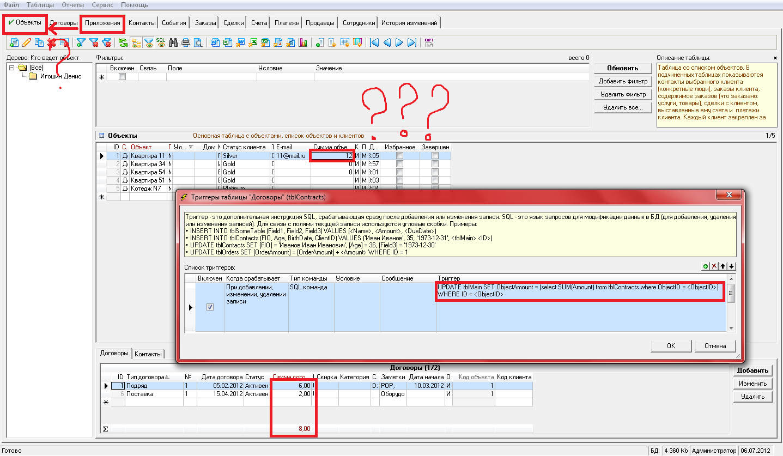Open print preview magnifier icon

(x=198, y=42)
